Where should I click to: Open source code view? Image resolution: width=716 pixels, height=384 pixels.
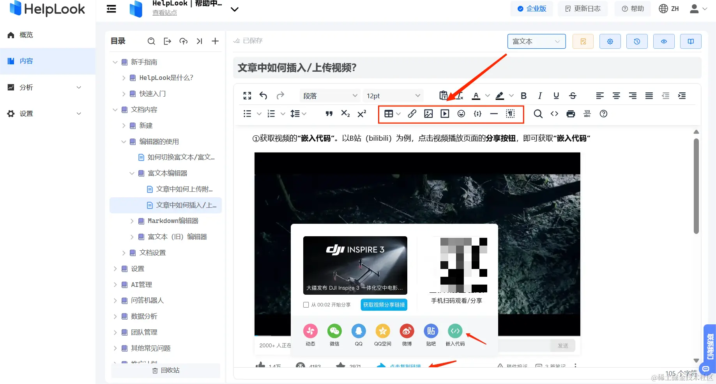pyautogui.click(x=554, y=113)
